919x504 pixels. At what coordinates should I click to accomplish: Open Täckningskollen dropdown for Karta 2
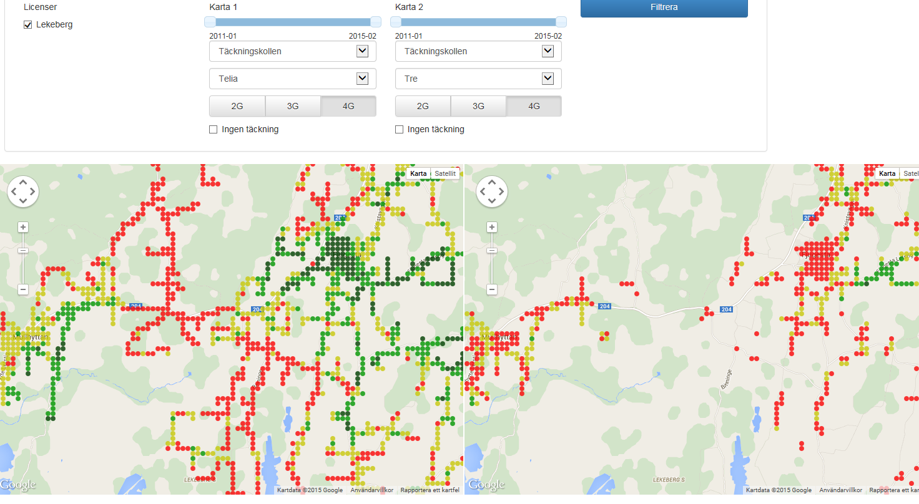(x=478, y=51)
